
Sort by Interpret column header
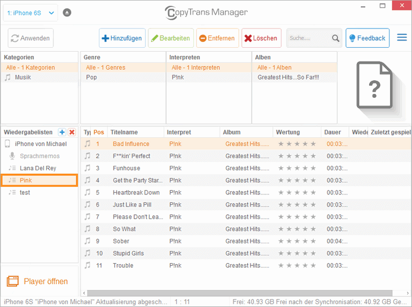[x=192, y=132]
